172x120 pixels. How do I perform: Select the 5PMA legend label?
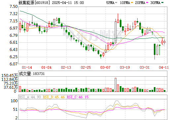click(110, 3)
